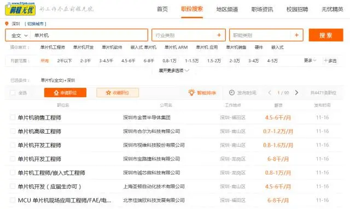Open company 深圳市合尔为科技有限公司
This screenshot has height=209, width=350.
tap(151, 131)
